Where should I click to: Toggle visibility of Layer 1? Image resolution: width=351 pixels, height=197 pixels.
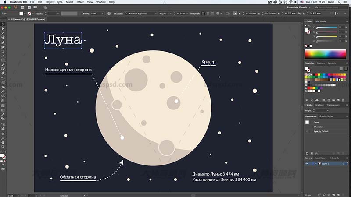307,163
